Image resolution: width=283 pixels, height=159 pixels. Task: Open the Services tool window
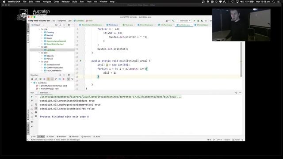click(86, 136)
